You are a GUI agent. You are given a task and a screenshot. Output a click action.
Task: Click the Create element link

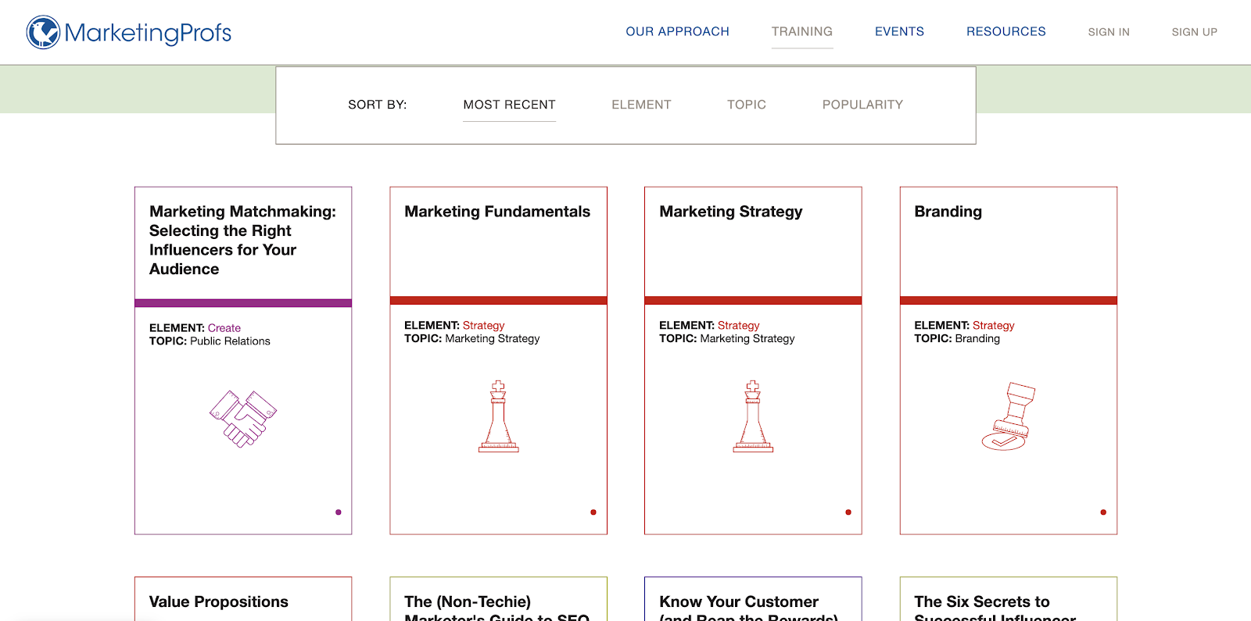pyautogui.click(x=224, y=328)
